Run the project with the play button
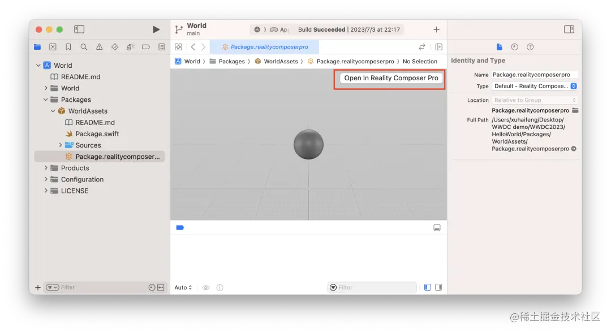The image size is (611, 333). pyautogui.click(x=156, y=29)
